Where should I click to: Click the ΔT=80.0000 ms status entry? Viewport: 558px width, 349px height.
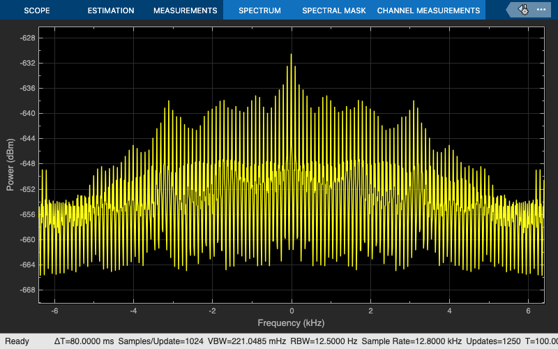click(84, 341)
